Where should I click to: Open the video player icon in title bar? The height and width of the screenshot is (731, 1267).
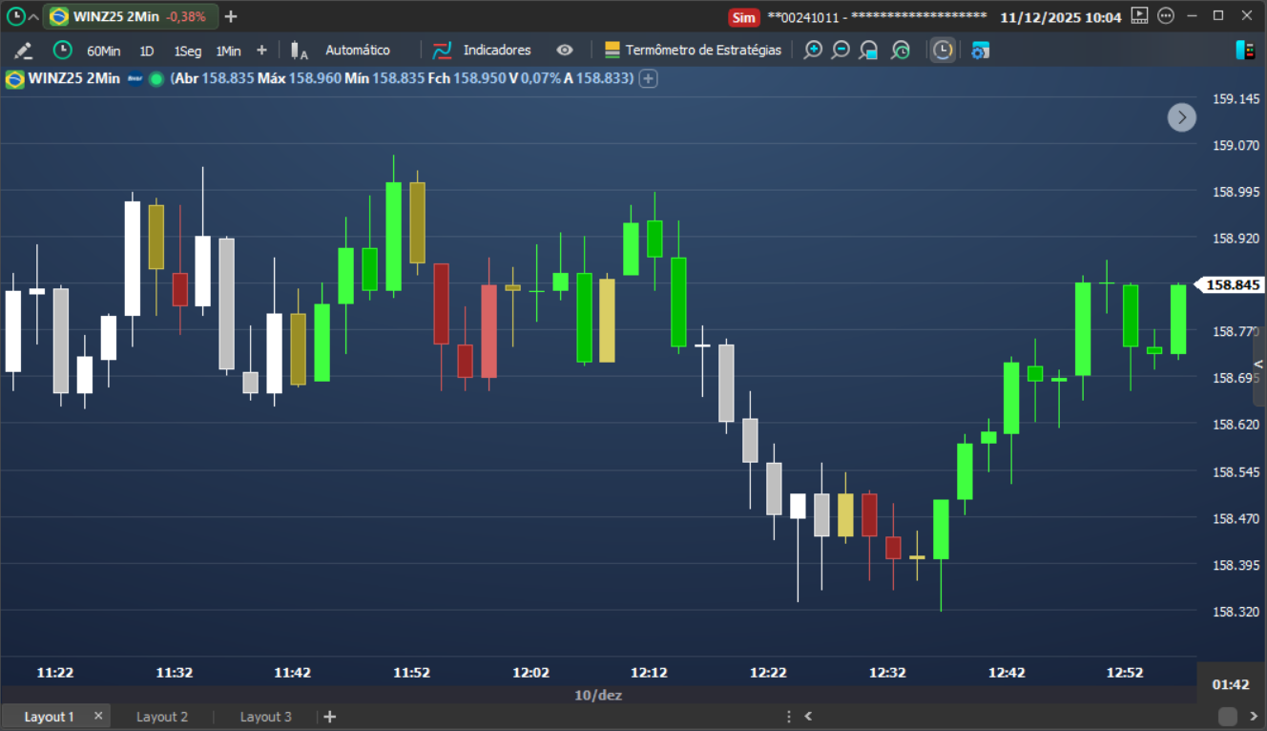pos(1139,15)
